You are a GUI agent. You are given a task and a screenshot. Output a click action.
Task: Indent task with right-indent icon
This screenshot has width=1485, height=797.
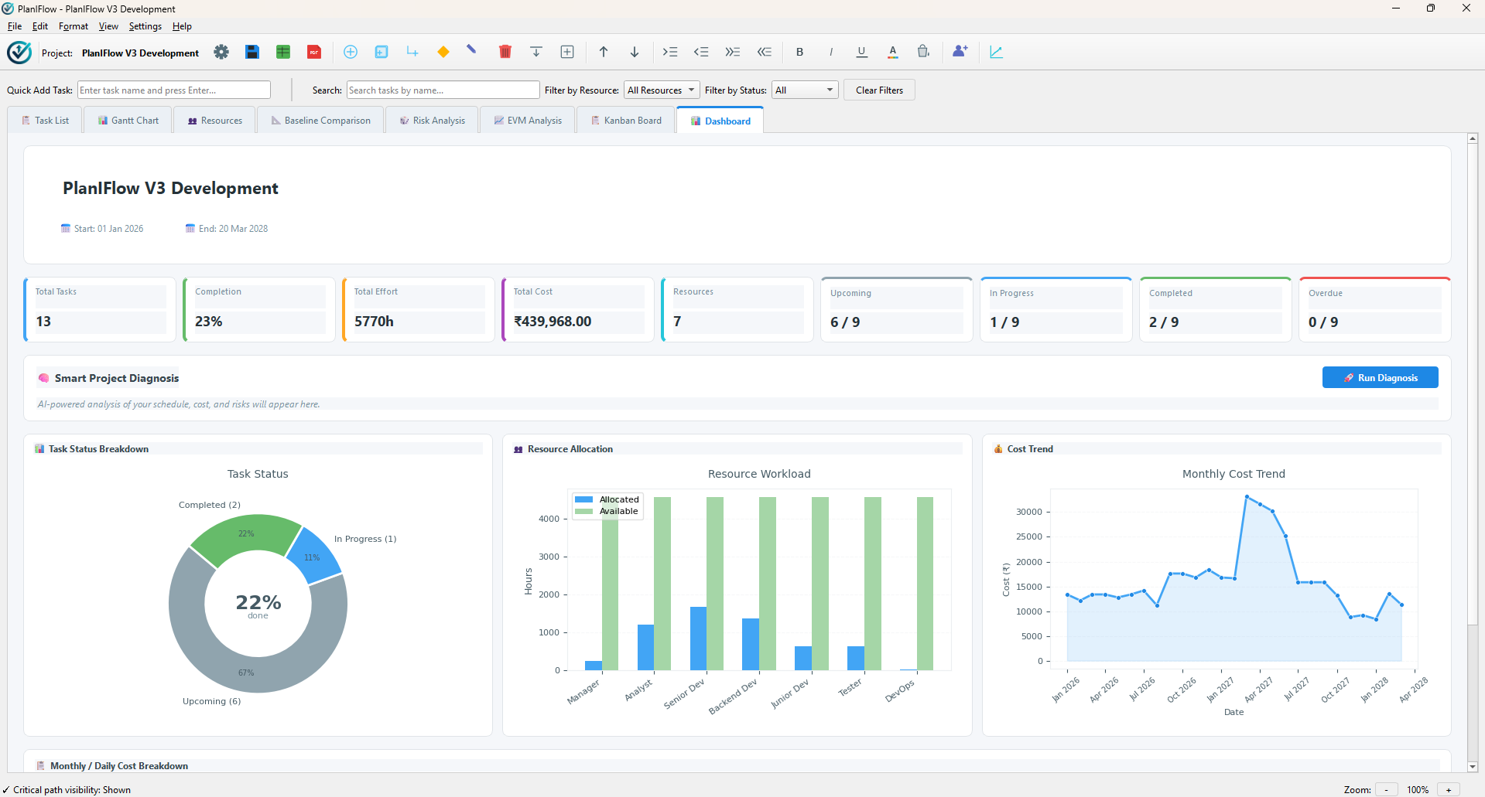click(x=670, y=52)
